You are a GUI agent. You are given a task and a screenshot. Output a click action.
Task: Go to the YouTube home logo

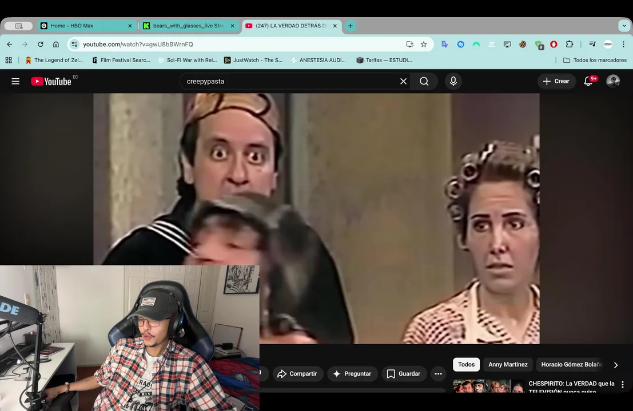(51, 82)
